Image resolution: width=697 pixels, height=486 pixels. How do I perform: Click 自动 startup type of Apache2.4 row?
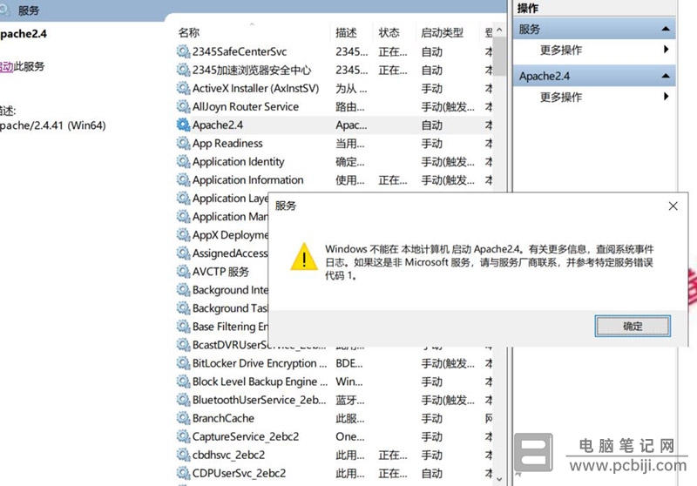431,125
